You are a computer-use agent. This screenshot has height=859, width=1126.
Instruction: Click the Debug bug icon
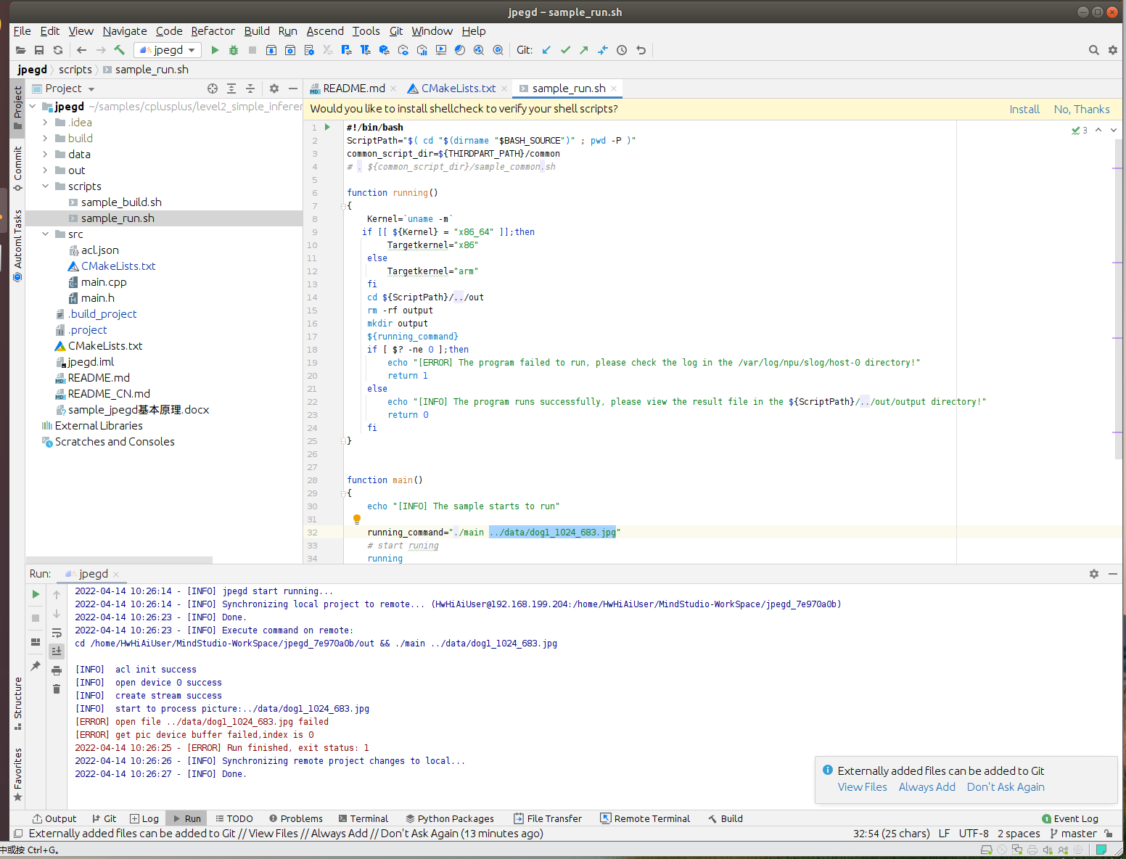[234, 50]
